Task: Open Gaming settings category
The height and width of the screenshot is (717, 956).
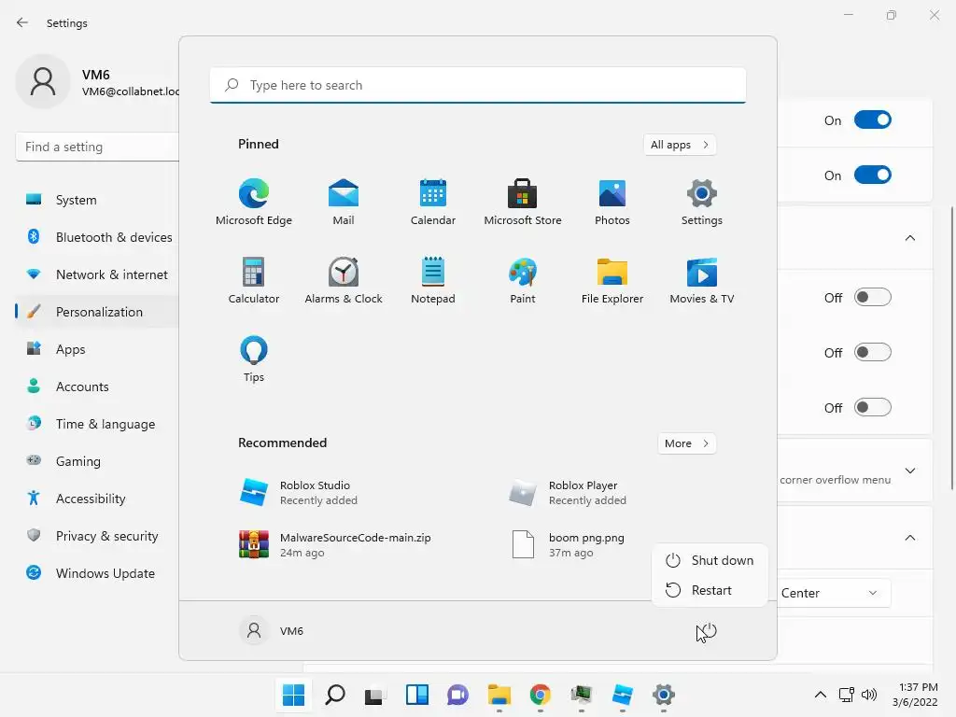Action: [97, 461]
